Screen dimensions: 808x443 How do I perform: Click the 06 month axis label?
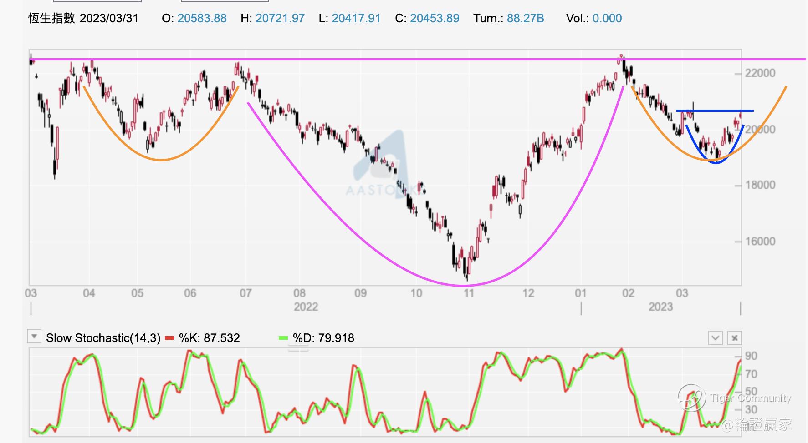(x=190, y=293)
